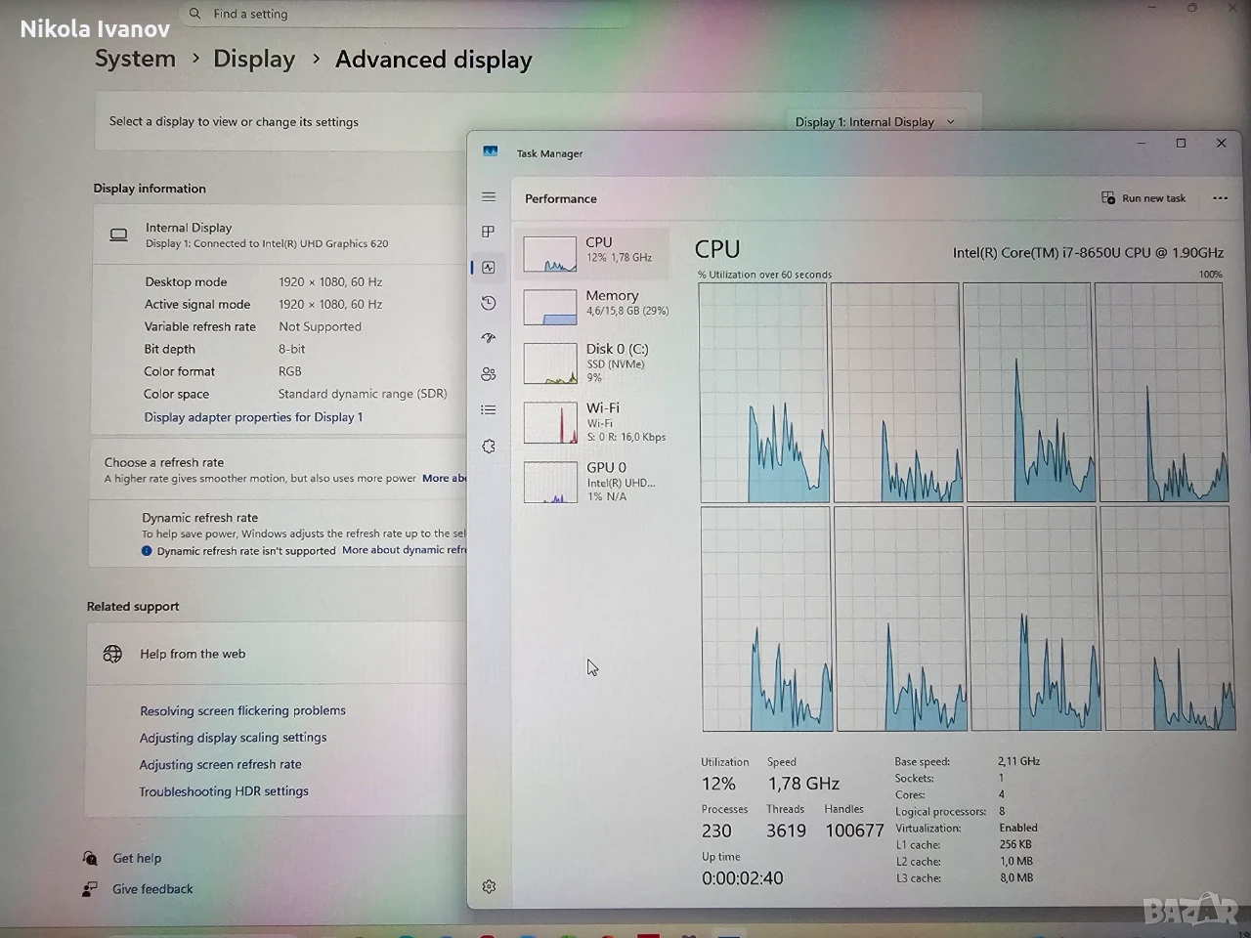Click the Virtualization Enabled value
The height and width of the screenshot is (938, 1251).
(1018, 828)
